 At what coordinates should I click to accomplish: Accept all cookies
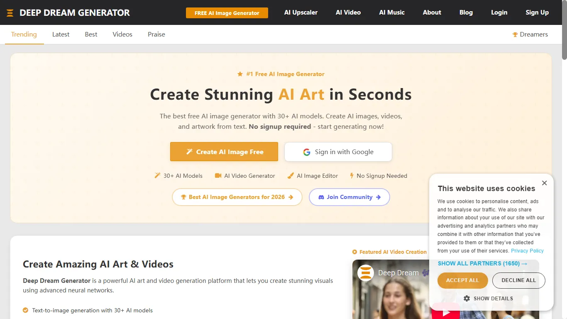point(462,280)
